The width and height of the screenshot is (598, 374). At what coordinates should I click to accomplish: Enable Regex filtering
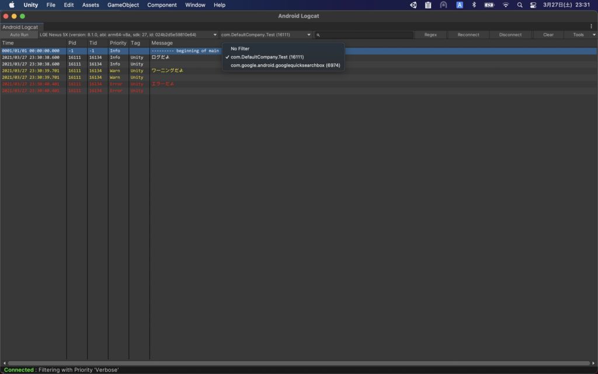(431, 34)
